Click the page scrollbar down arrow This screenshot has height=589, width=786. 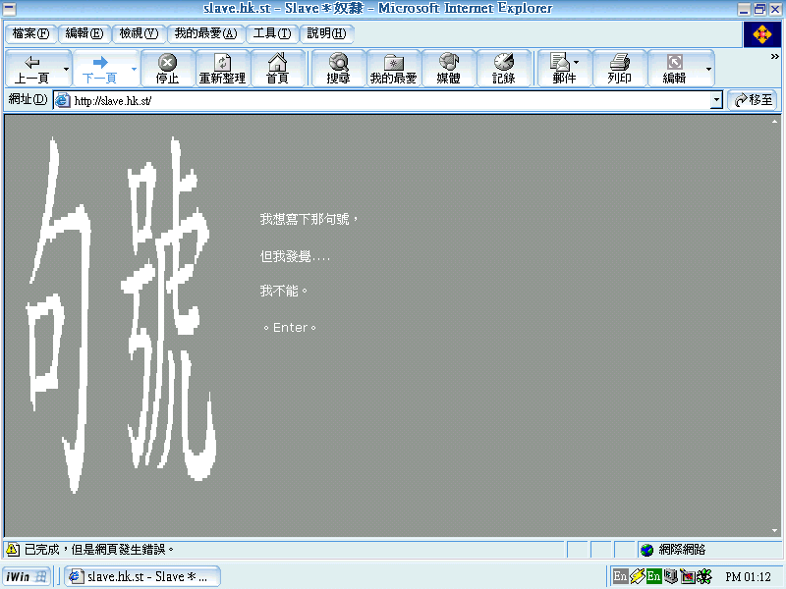pos(774,530)
